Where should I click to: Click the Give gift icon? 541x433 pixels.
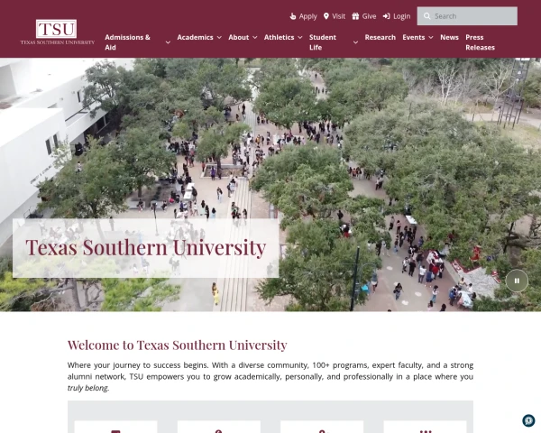(x=355, y=16)
